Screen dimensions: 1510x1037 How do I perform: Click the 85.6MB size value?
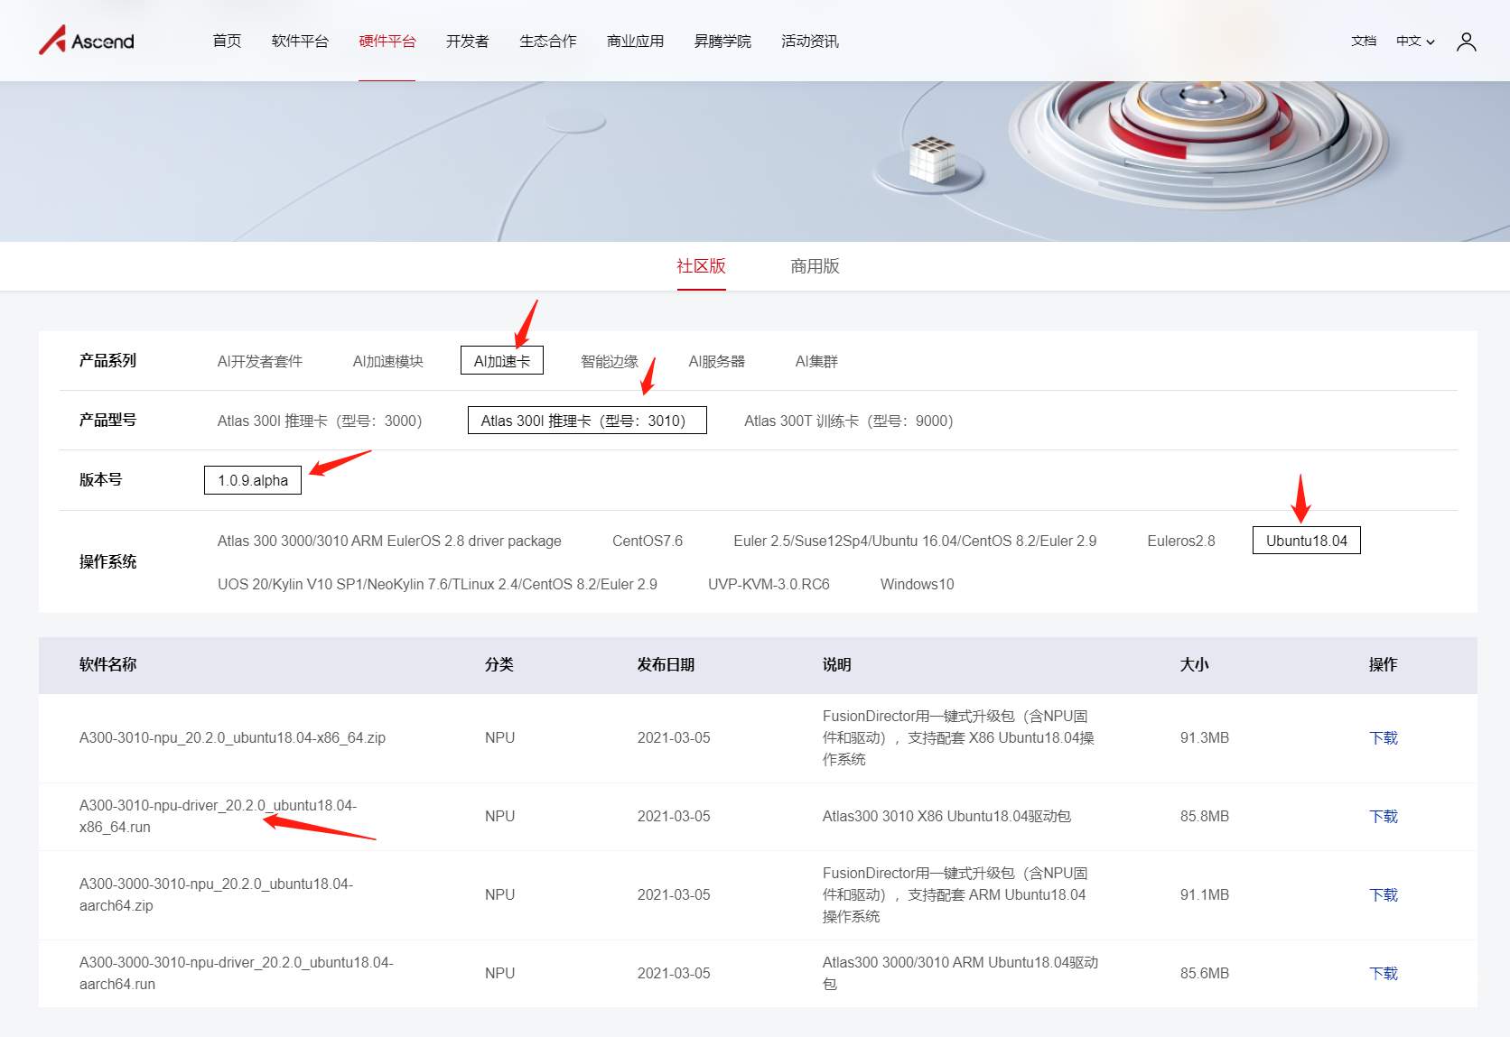pyautogui.click(x=1205, y=973)
